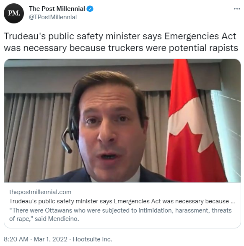
Task: Open the article preview image
Action: click(x=122, y=120)
